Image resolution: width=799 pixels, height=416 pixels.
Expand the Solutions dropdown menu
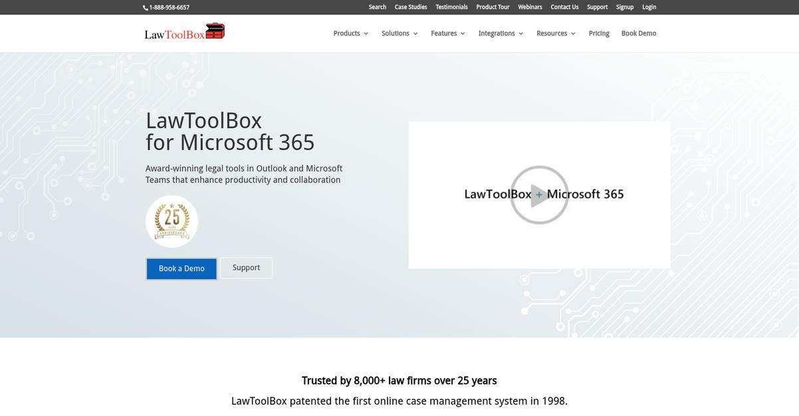pyautogui.click(x=399, y=33)
